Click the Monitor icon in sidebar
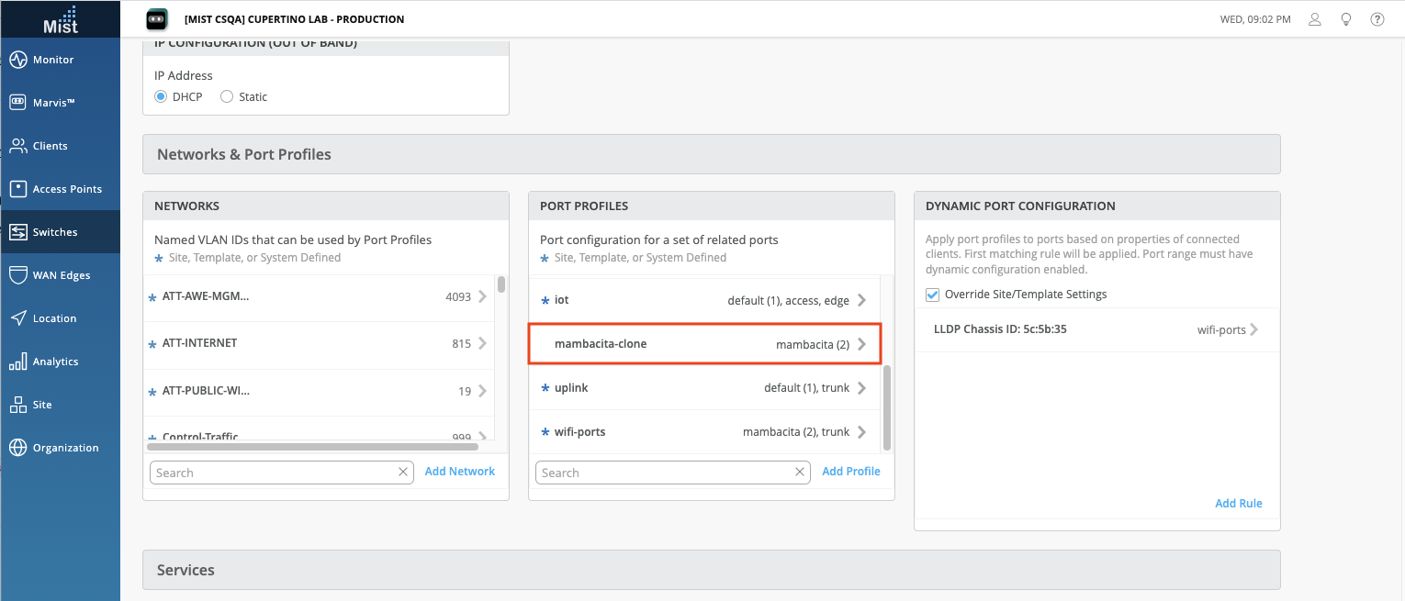Viewport: 1405px width, 601px height. 17,60
